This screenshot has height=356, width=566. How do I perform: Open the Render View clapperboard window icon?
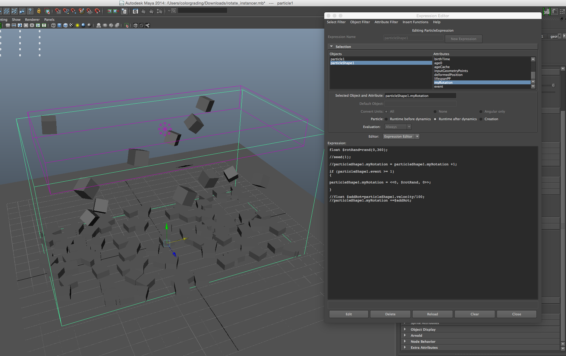(x=135, y=11)
